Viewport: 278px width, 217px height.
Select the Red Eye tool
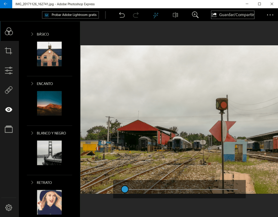(x=9, y=110)
